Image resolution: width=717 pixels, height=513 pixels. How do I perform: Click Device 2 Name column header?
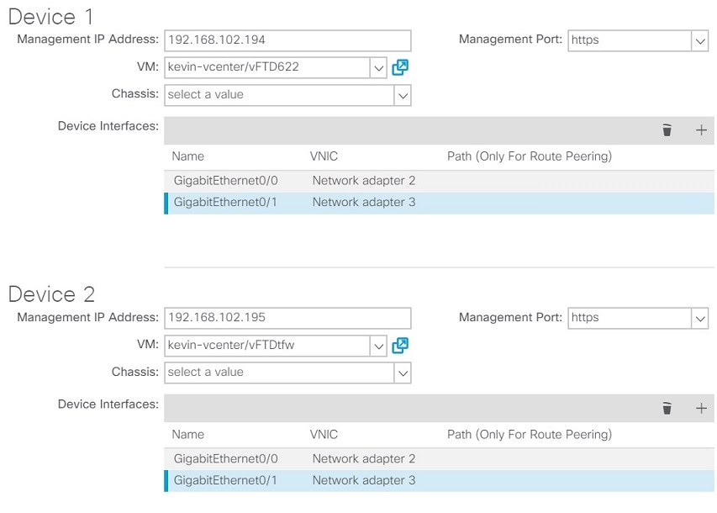pyautogui.click(x=188, y=434)
